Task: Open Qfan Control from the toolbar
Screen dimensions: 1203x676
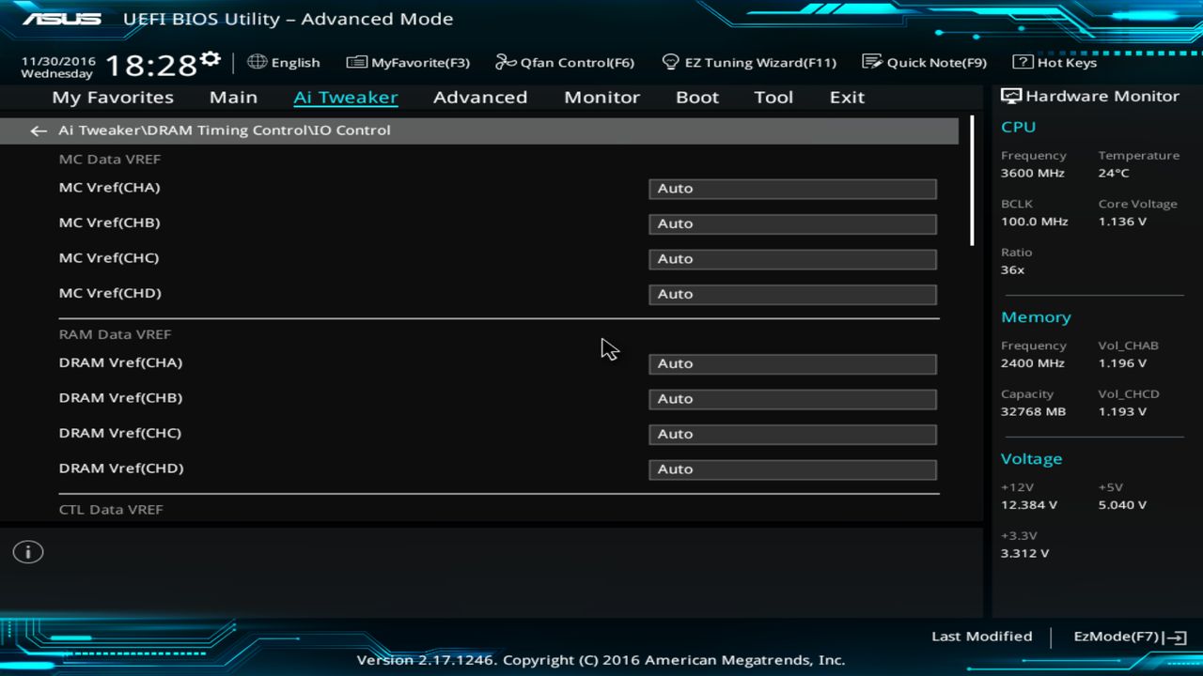Action: [x=564, y=62]
